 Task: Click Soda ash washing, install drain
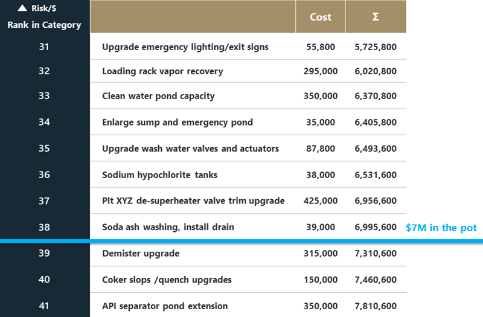(168, 227)
